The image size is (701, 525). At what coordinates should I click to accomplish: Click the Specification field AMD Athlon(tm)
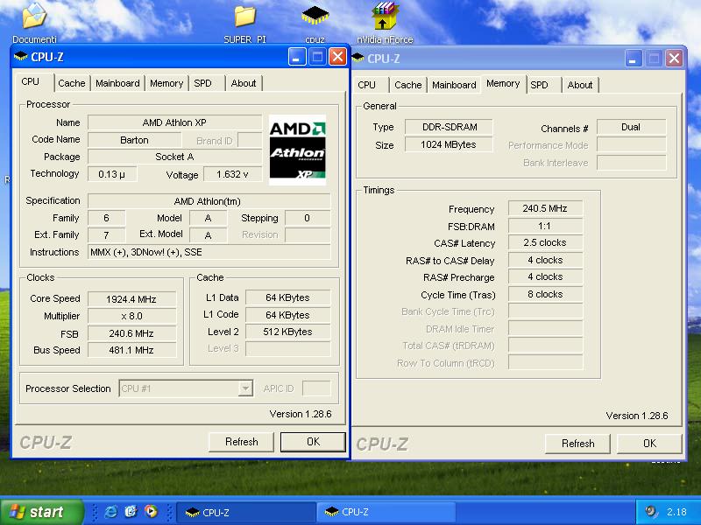point(209,201)
